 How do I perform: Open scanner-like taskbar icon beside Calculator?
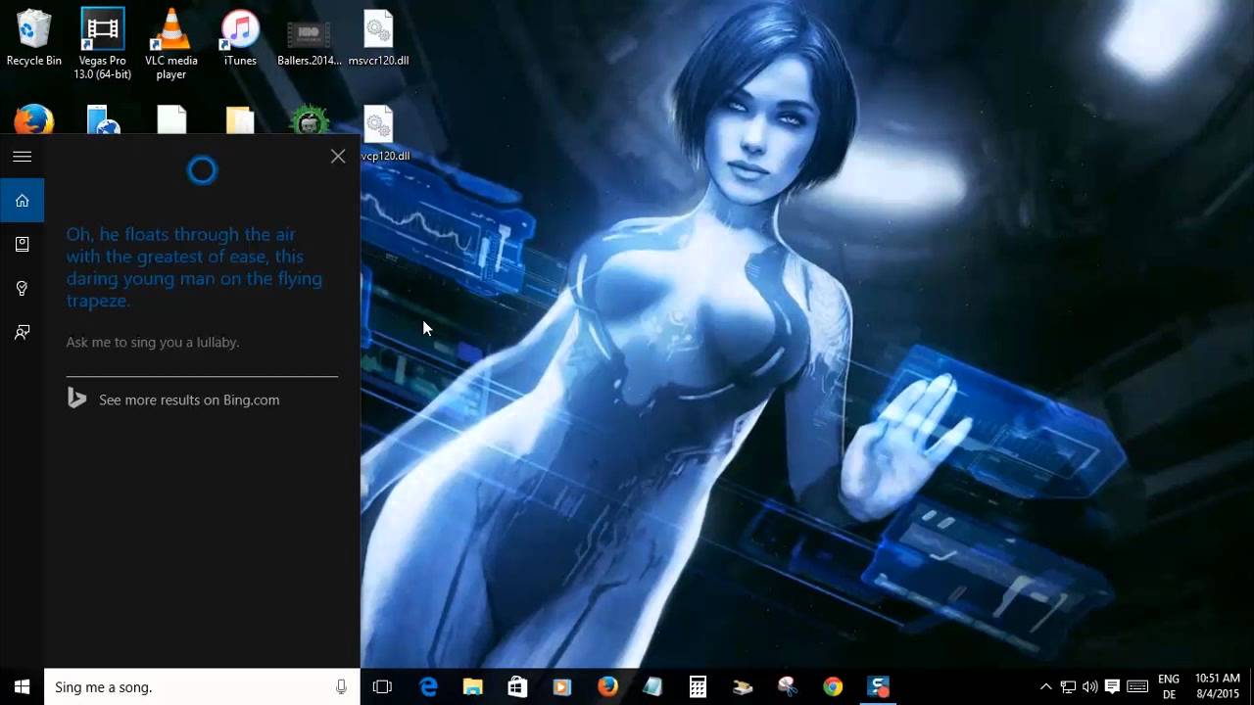[x=743, y=686]
